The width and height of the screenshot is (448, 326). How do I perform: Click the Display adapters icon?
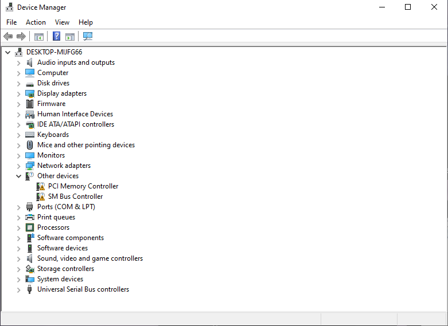(x=30, y=93)
